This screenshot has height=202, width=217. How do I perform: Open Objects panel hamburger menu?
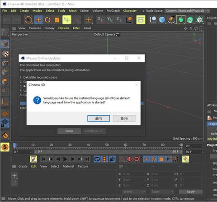coord(209,24)
